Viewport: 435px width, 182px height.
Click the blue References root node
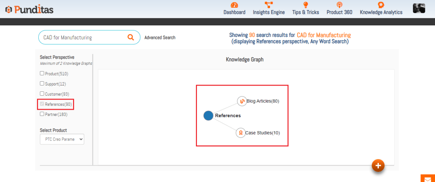tap(208, 116)
